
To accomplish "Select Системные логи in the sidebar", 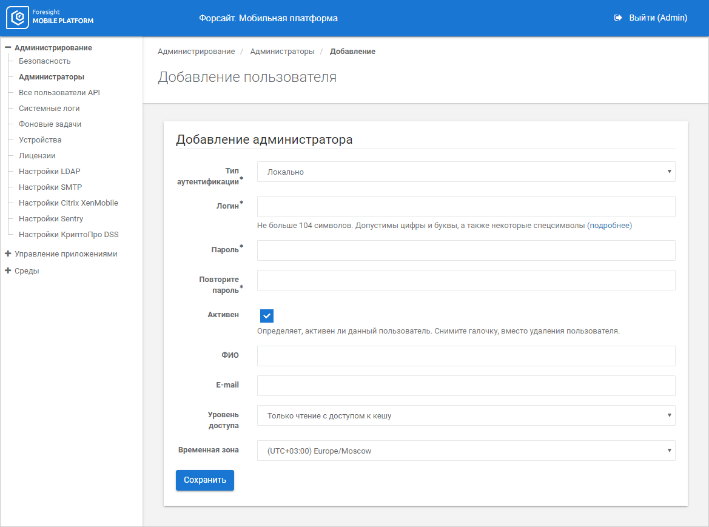I will pos(49,109).
